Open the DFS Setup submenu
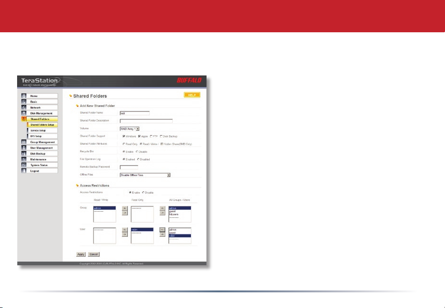 (42, 136)
